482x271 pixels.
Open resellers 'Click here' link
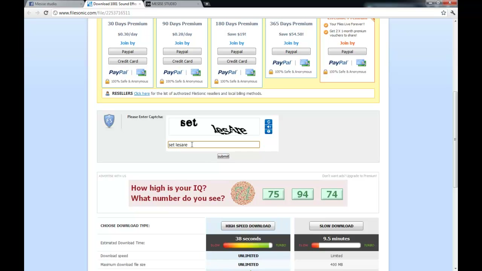point(142,93)
